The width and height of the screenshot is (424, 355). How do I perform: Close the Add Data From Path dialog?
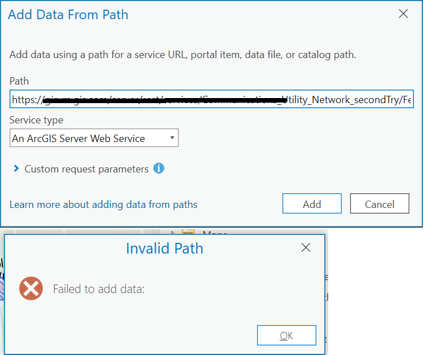pyautogui.click(x=403, y=14)
